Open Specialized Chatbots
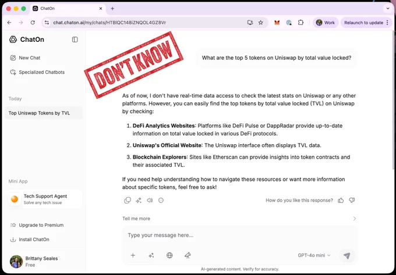This screenshot has width=396, height=275. 37,72
